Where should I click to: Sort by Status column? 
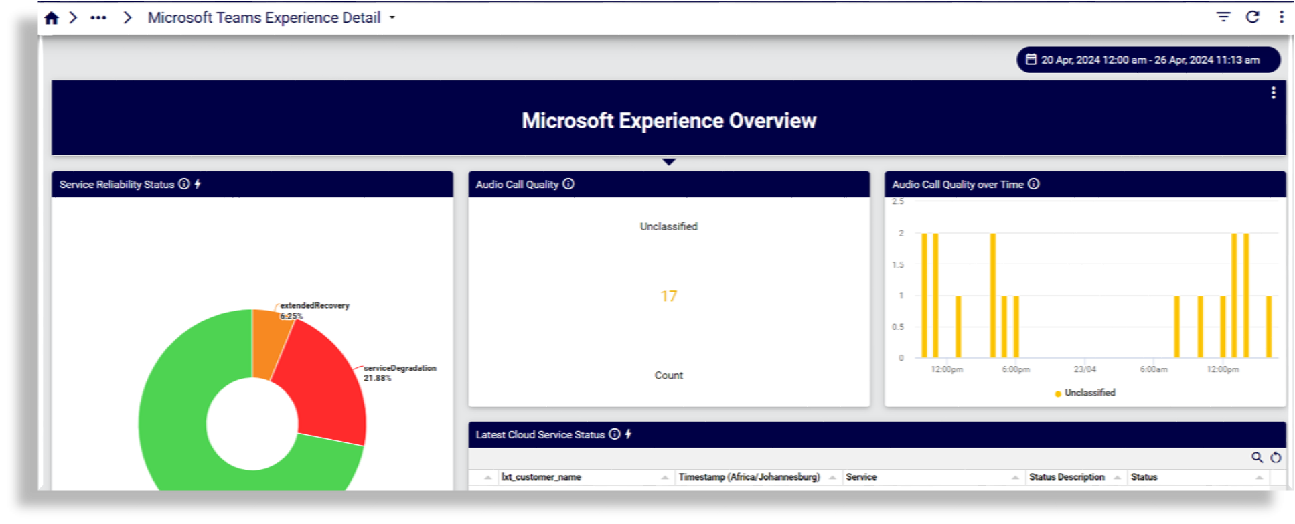coord(1144,477)
